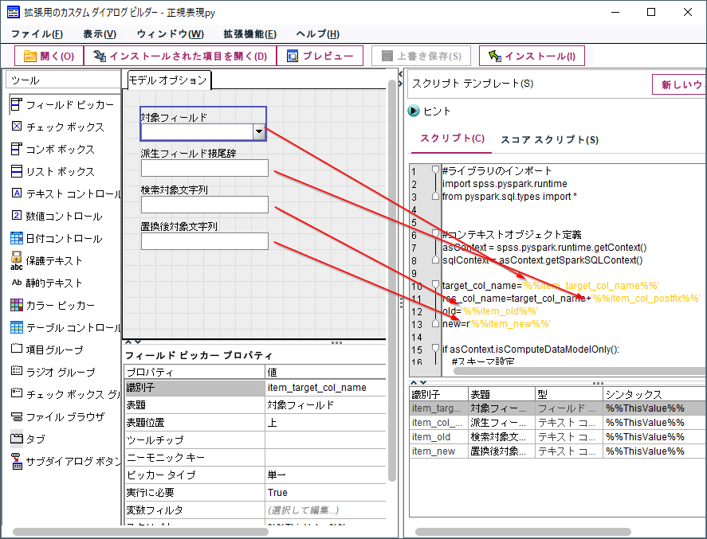This screenshot has width=707, height=539.
Task: Select the サブダイアログ ボタン tool
Action: [x=66, y=461]
